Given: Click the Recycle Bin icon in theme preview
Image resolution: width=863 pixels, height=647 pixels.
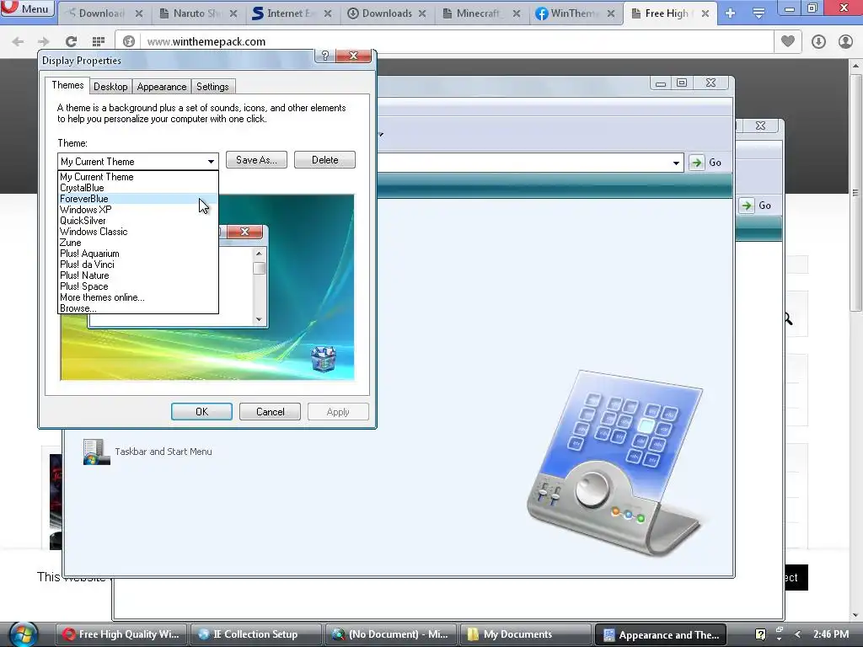Looking at the screenshot, I should point(324,359).
